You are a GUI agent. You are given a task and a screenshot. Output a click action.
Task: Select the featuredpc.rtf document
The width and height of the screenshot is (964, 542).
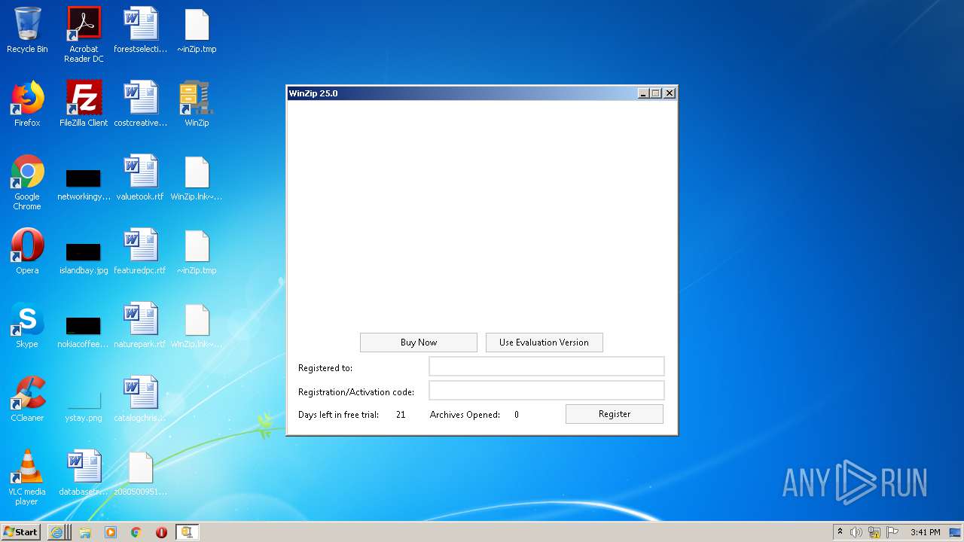[141, 251]
